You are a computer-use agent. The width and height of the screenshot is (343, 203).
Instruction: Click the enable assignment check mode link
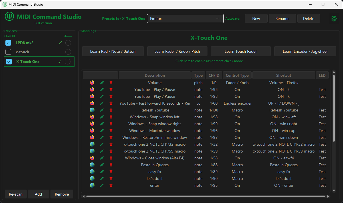coord(209,61)
